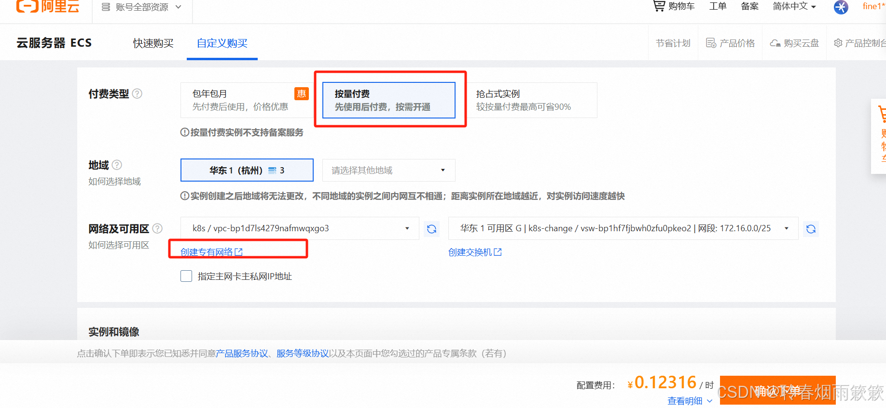Click the 云服务器 ECS title

click(x=54, y=43)
